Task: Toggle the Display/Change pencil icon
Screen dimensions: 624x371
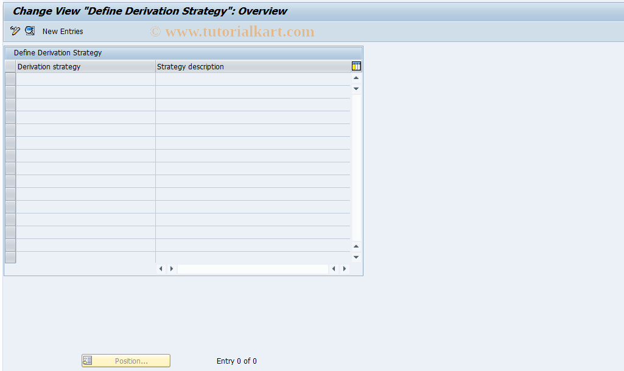Action: click(x=15, y=30)
